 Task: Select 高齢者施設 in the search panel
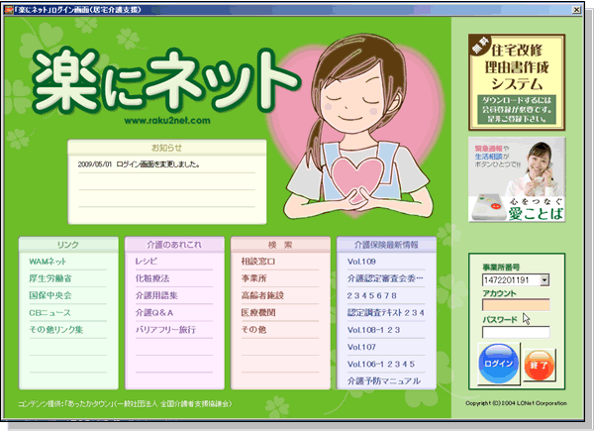coord(262,295)
